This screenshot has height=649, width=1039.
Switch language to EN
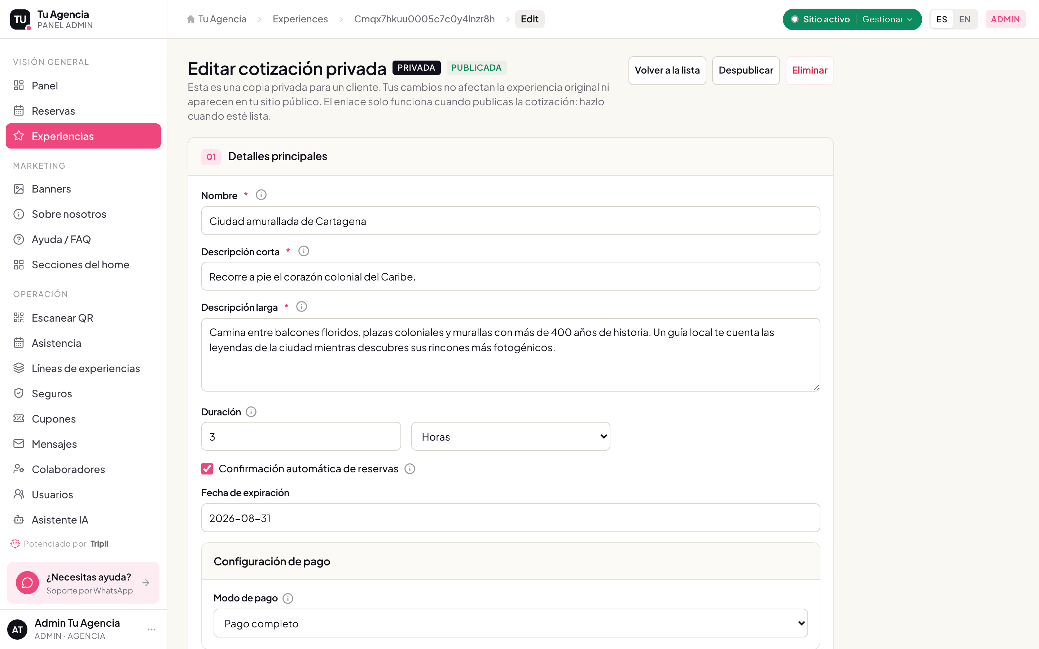coord(964,19)
